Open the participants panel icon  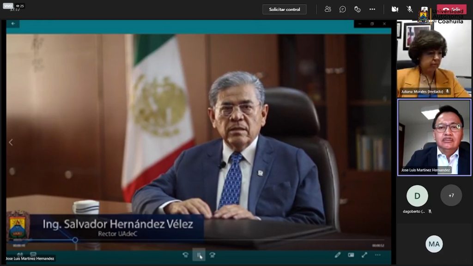328,9
